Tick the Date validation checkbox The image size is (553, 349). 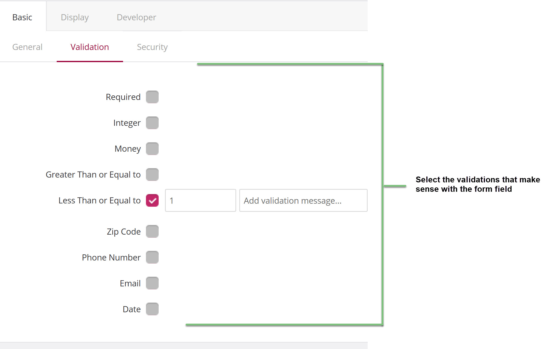[152, 309]
